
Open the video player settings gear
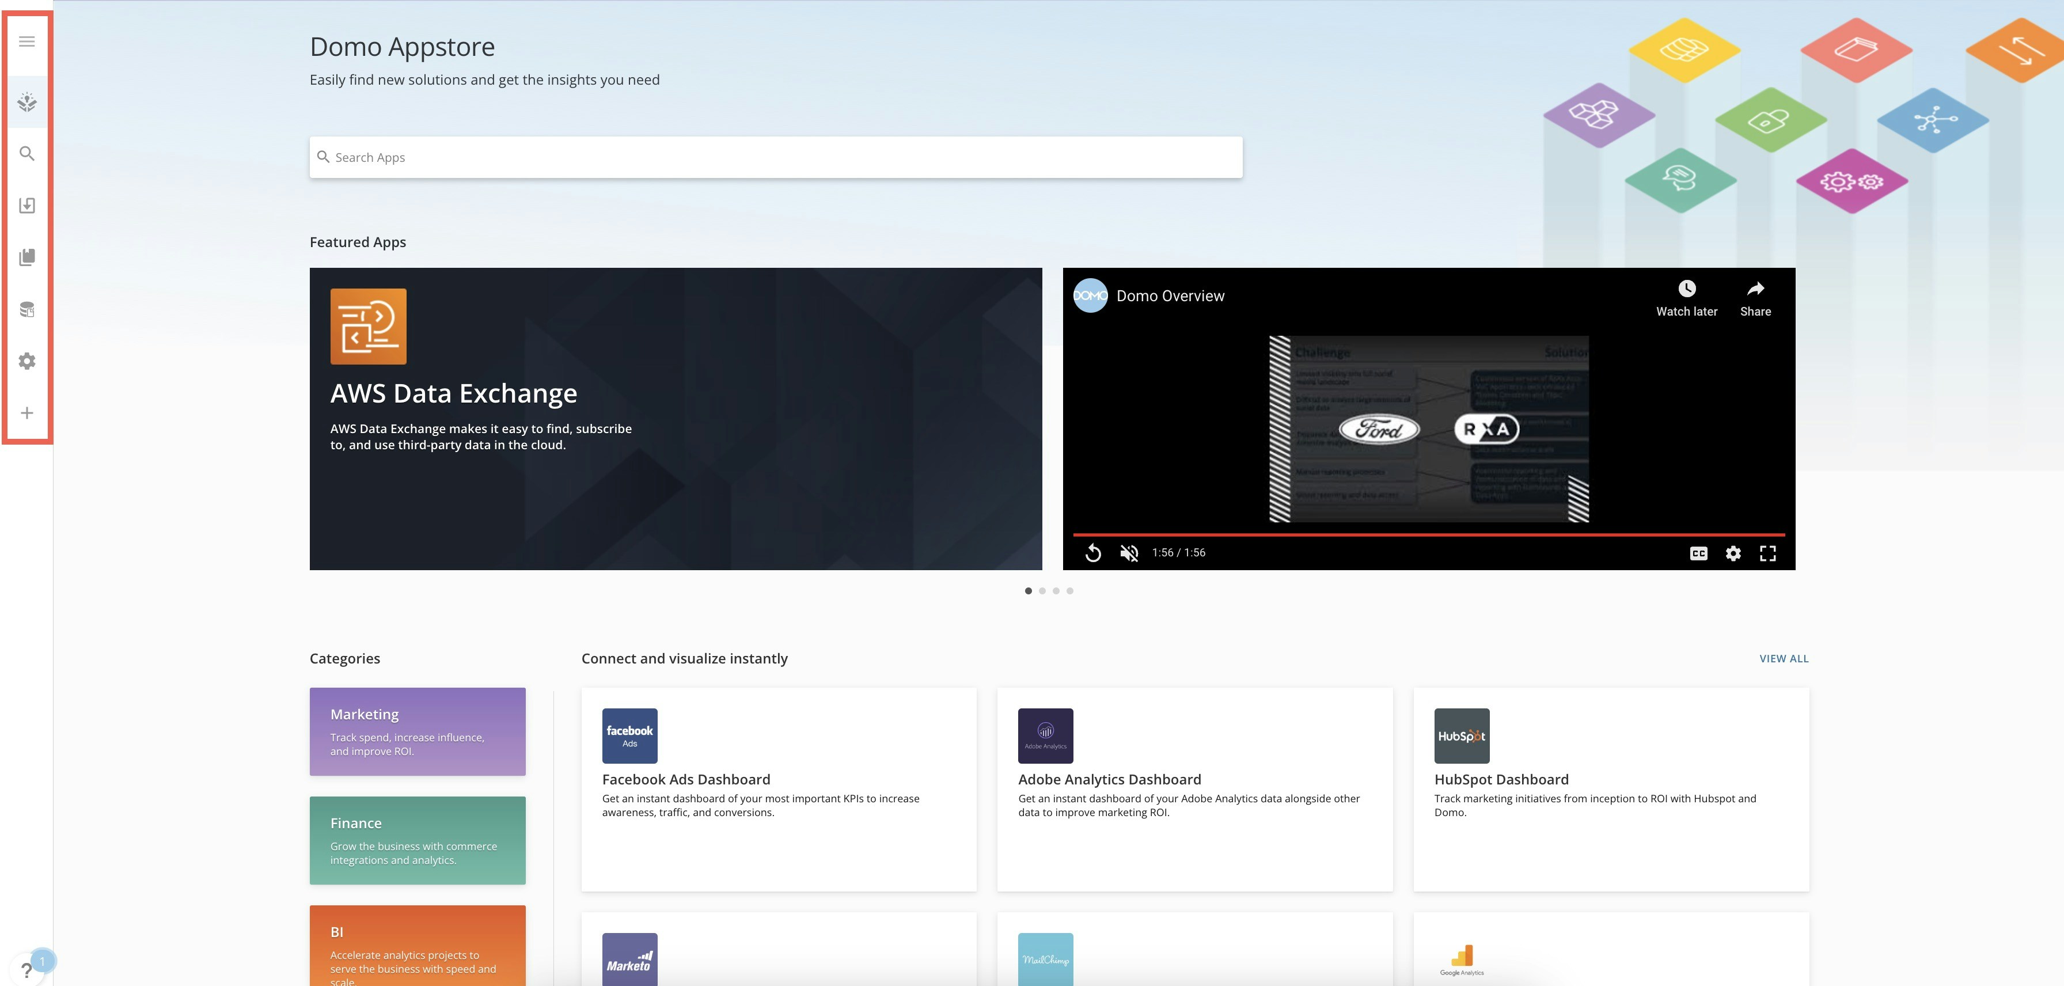pos(1733,553)
